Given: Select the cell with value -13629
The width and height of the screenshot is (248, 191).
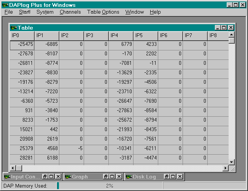Looking at the screenshot, I should click(x=121, y=74).
